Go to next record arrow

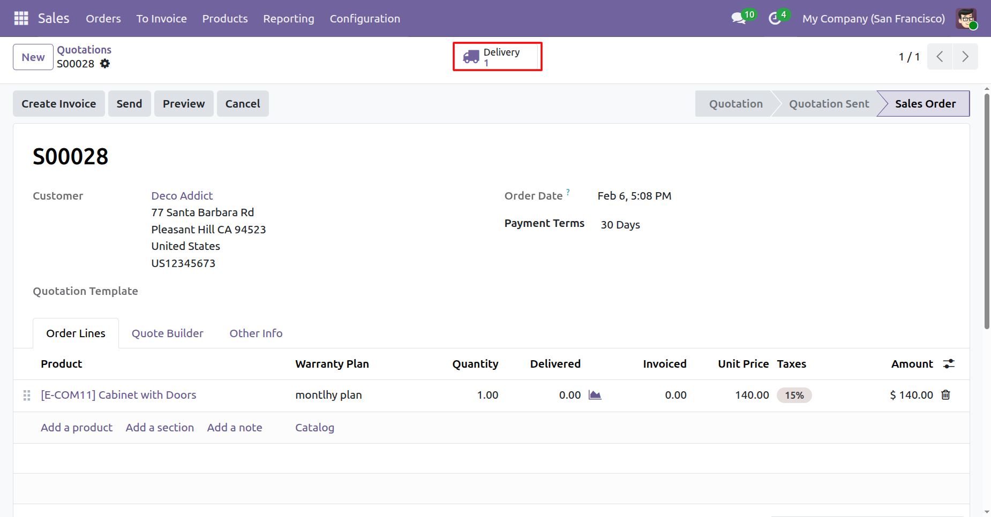coord(965,57)
